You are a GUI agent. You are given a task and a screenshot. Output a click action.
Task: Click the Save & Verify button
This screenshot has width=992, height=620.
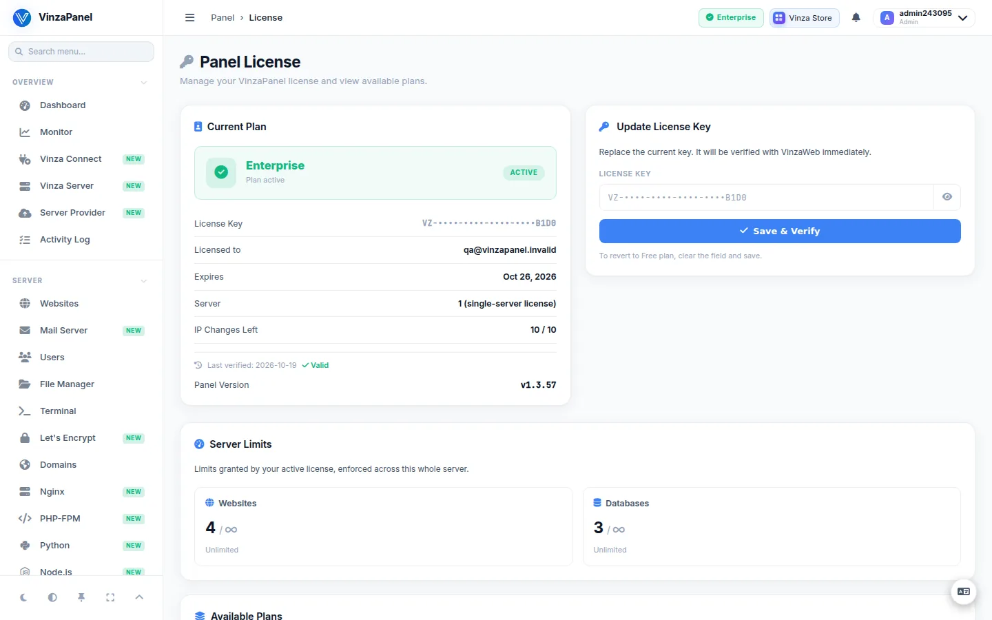(780, 231)
